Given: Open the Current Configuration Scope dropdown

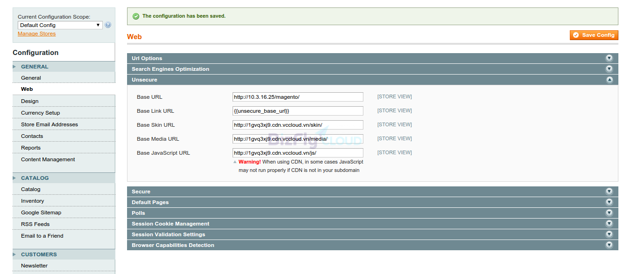Looking at the screenshot, I should point(60,25).
